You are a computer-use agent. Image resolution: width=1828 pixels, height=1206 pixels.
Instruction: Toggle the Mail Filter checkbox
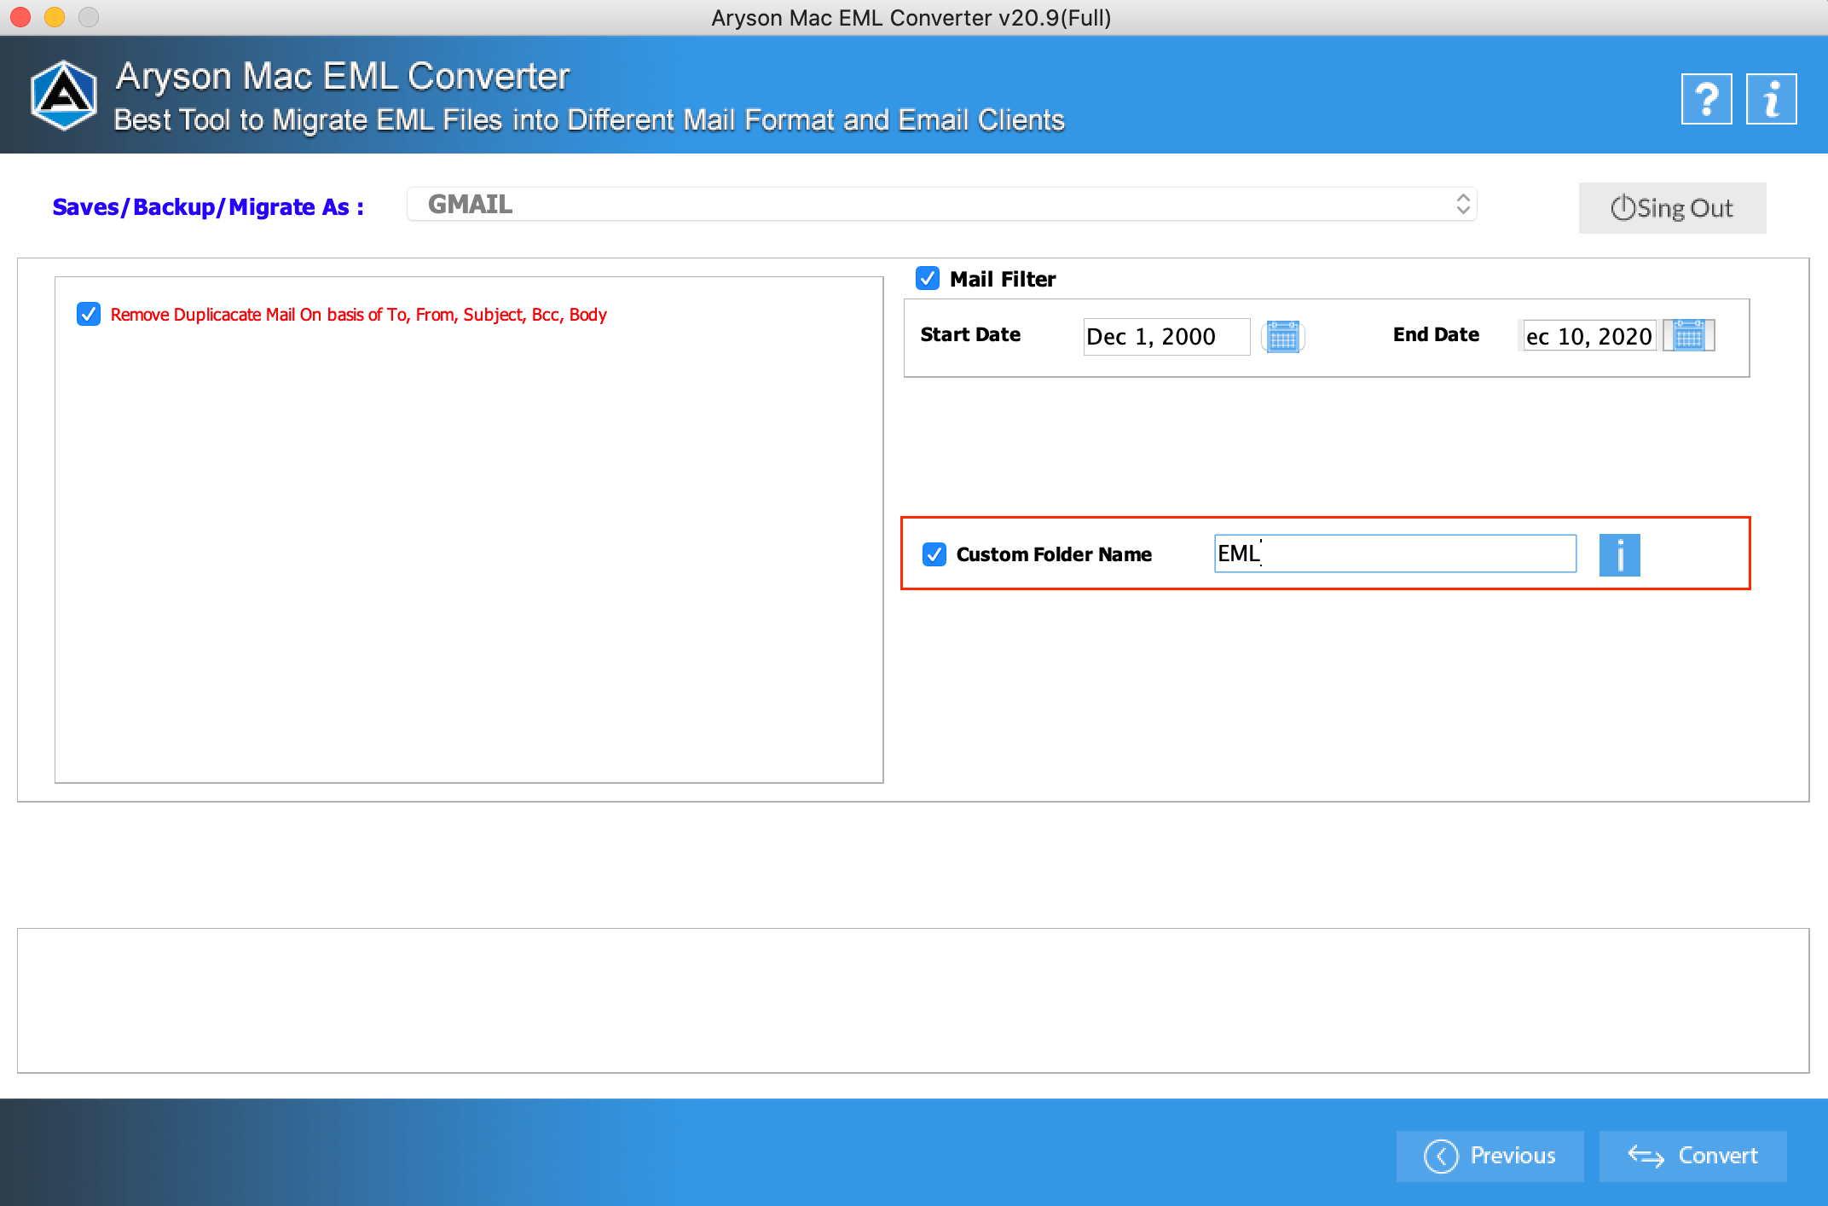tap(929, 279)
